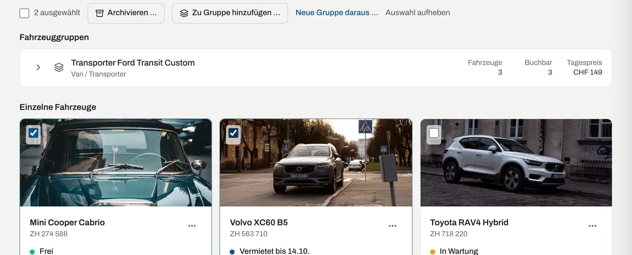
Task: Click the 'Volvo XC60 B5' title
Action: 259,223
